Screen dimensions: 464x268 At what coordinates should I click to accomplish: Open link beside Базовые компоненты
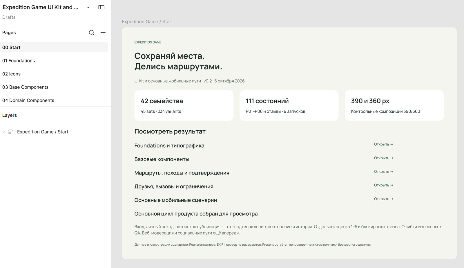pyautogui.click(x=383, y=158)
